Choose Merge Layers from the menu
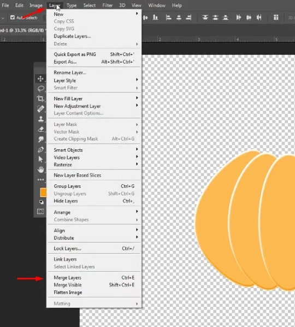 [x=95, y=277]
